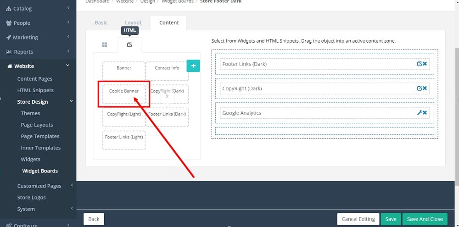The image size is (459, 227).
Task: Open the Widgets grid icon tab
Action: 105,45
